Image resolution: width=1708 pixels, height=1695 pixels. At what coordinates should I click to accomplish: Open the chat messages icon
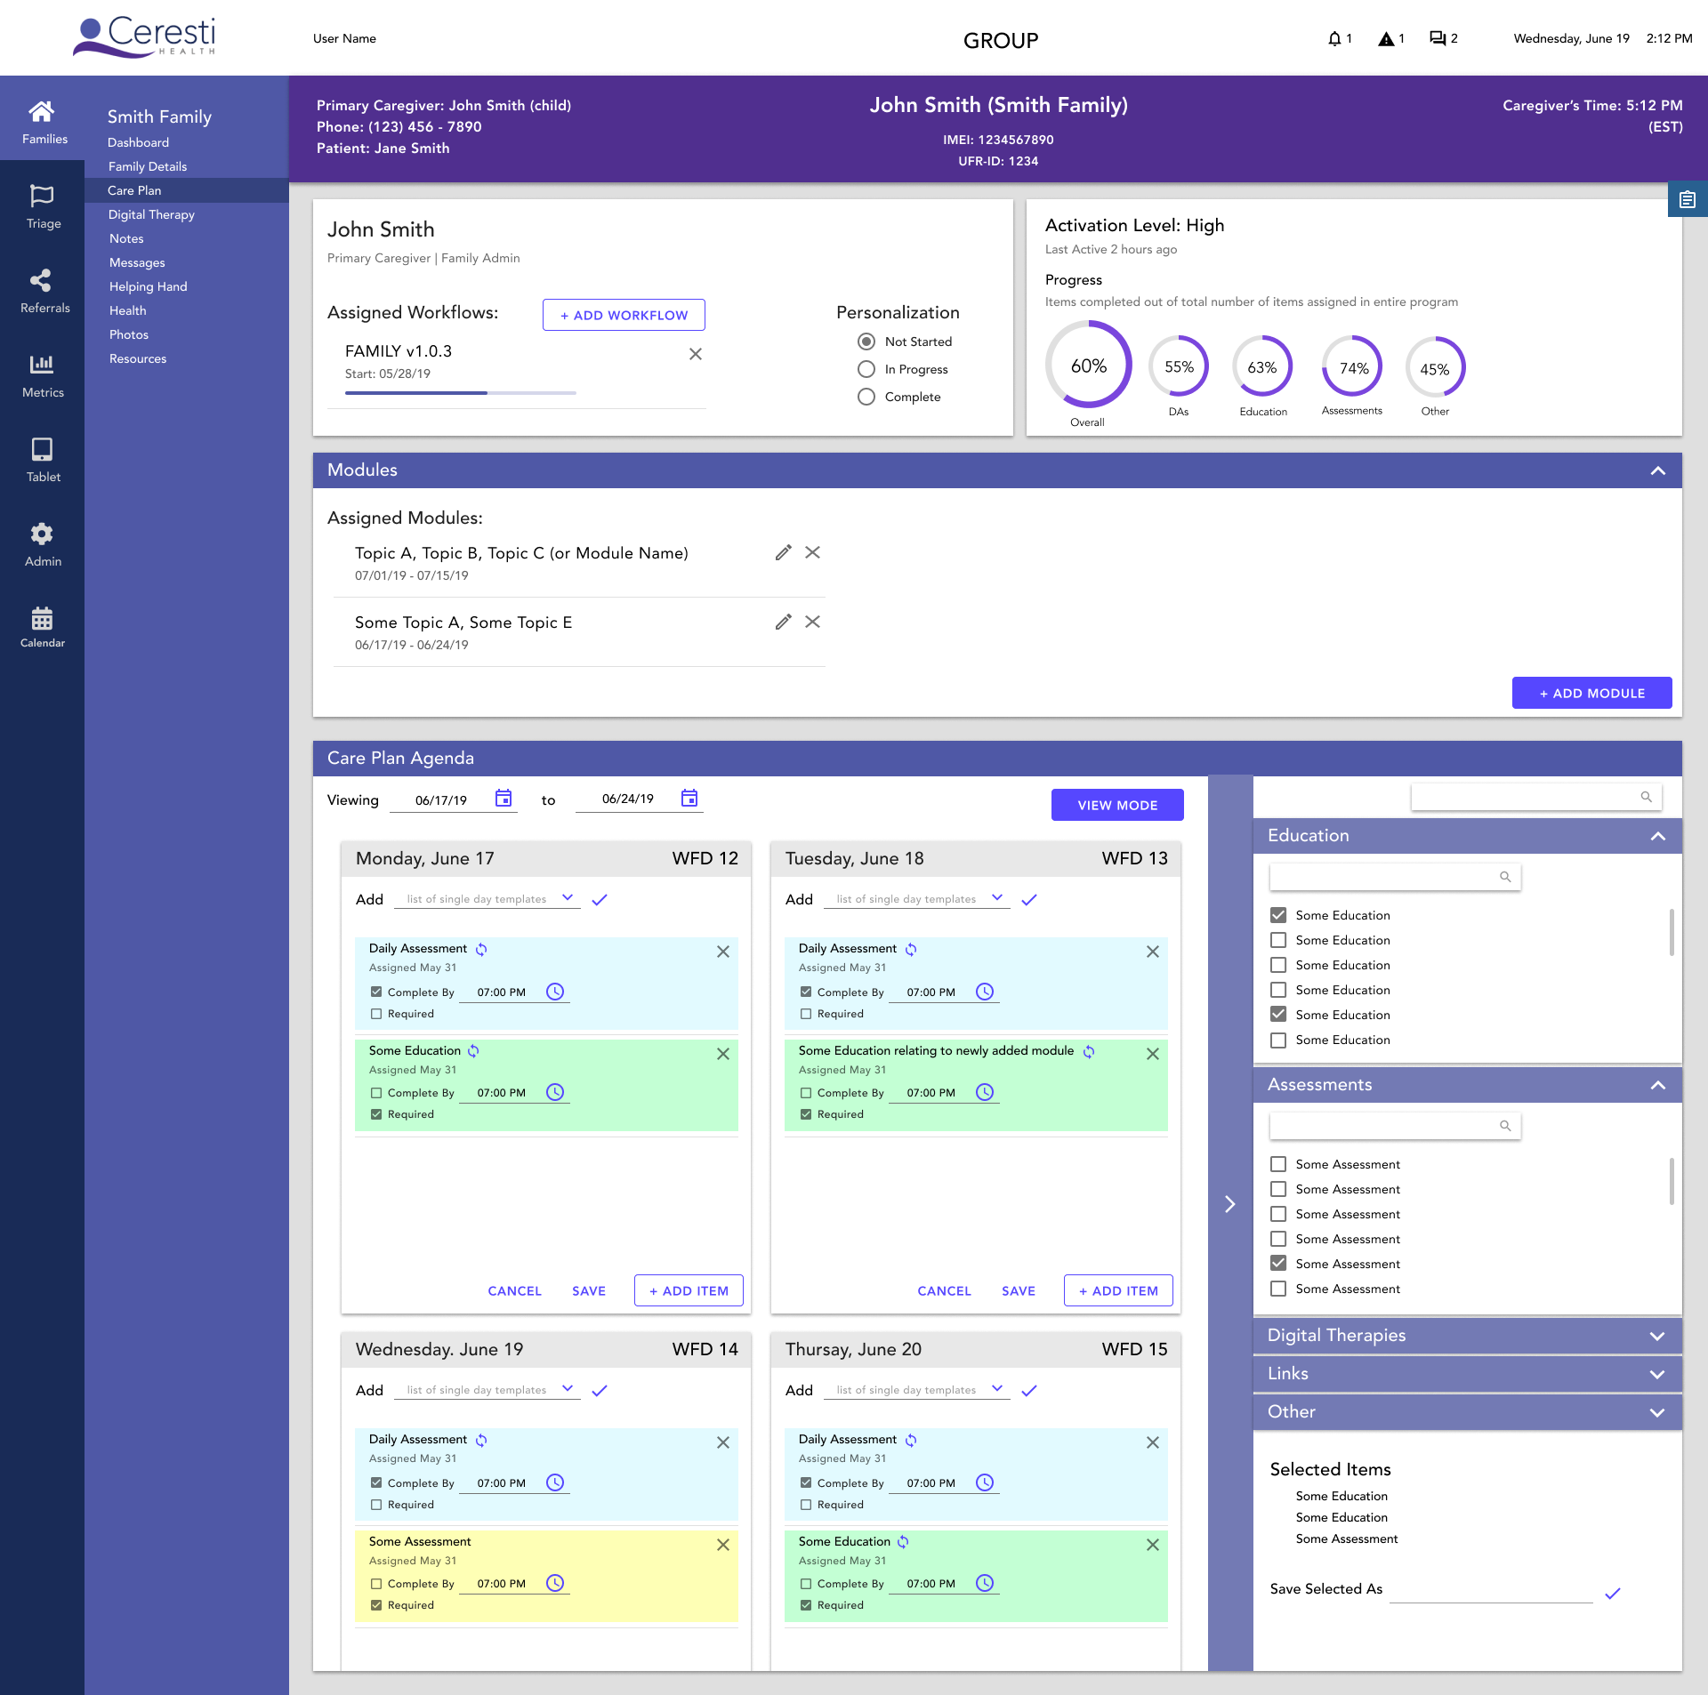pos(1437,38)
